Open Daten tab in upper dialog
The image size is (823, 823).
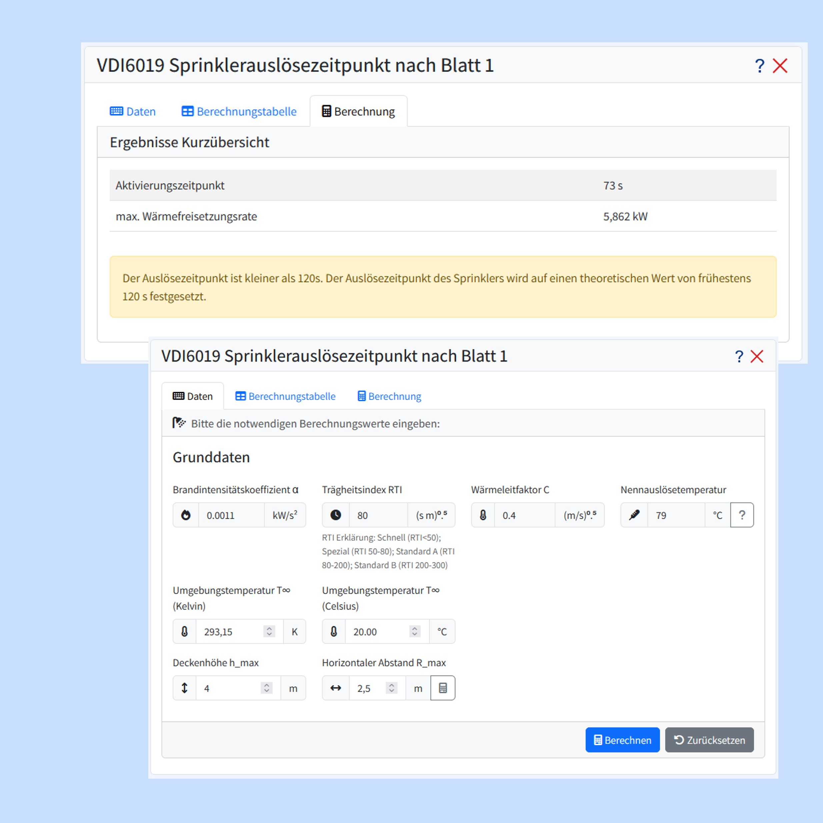point(133,112)
